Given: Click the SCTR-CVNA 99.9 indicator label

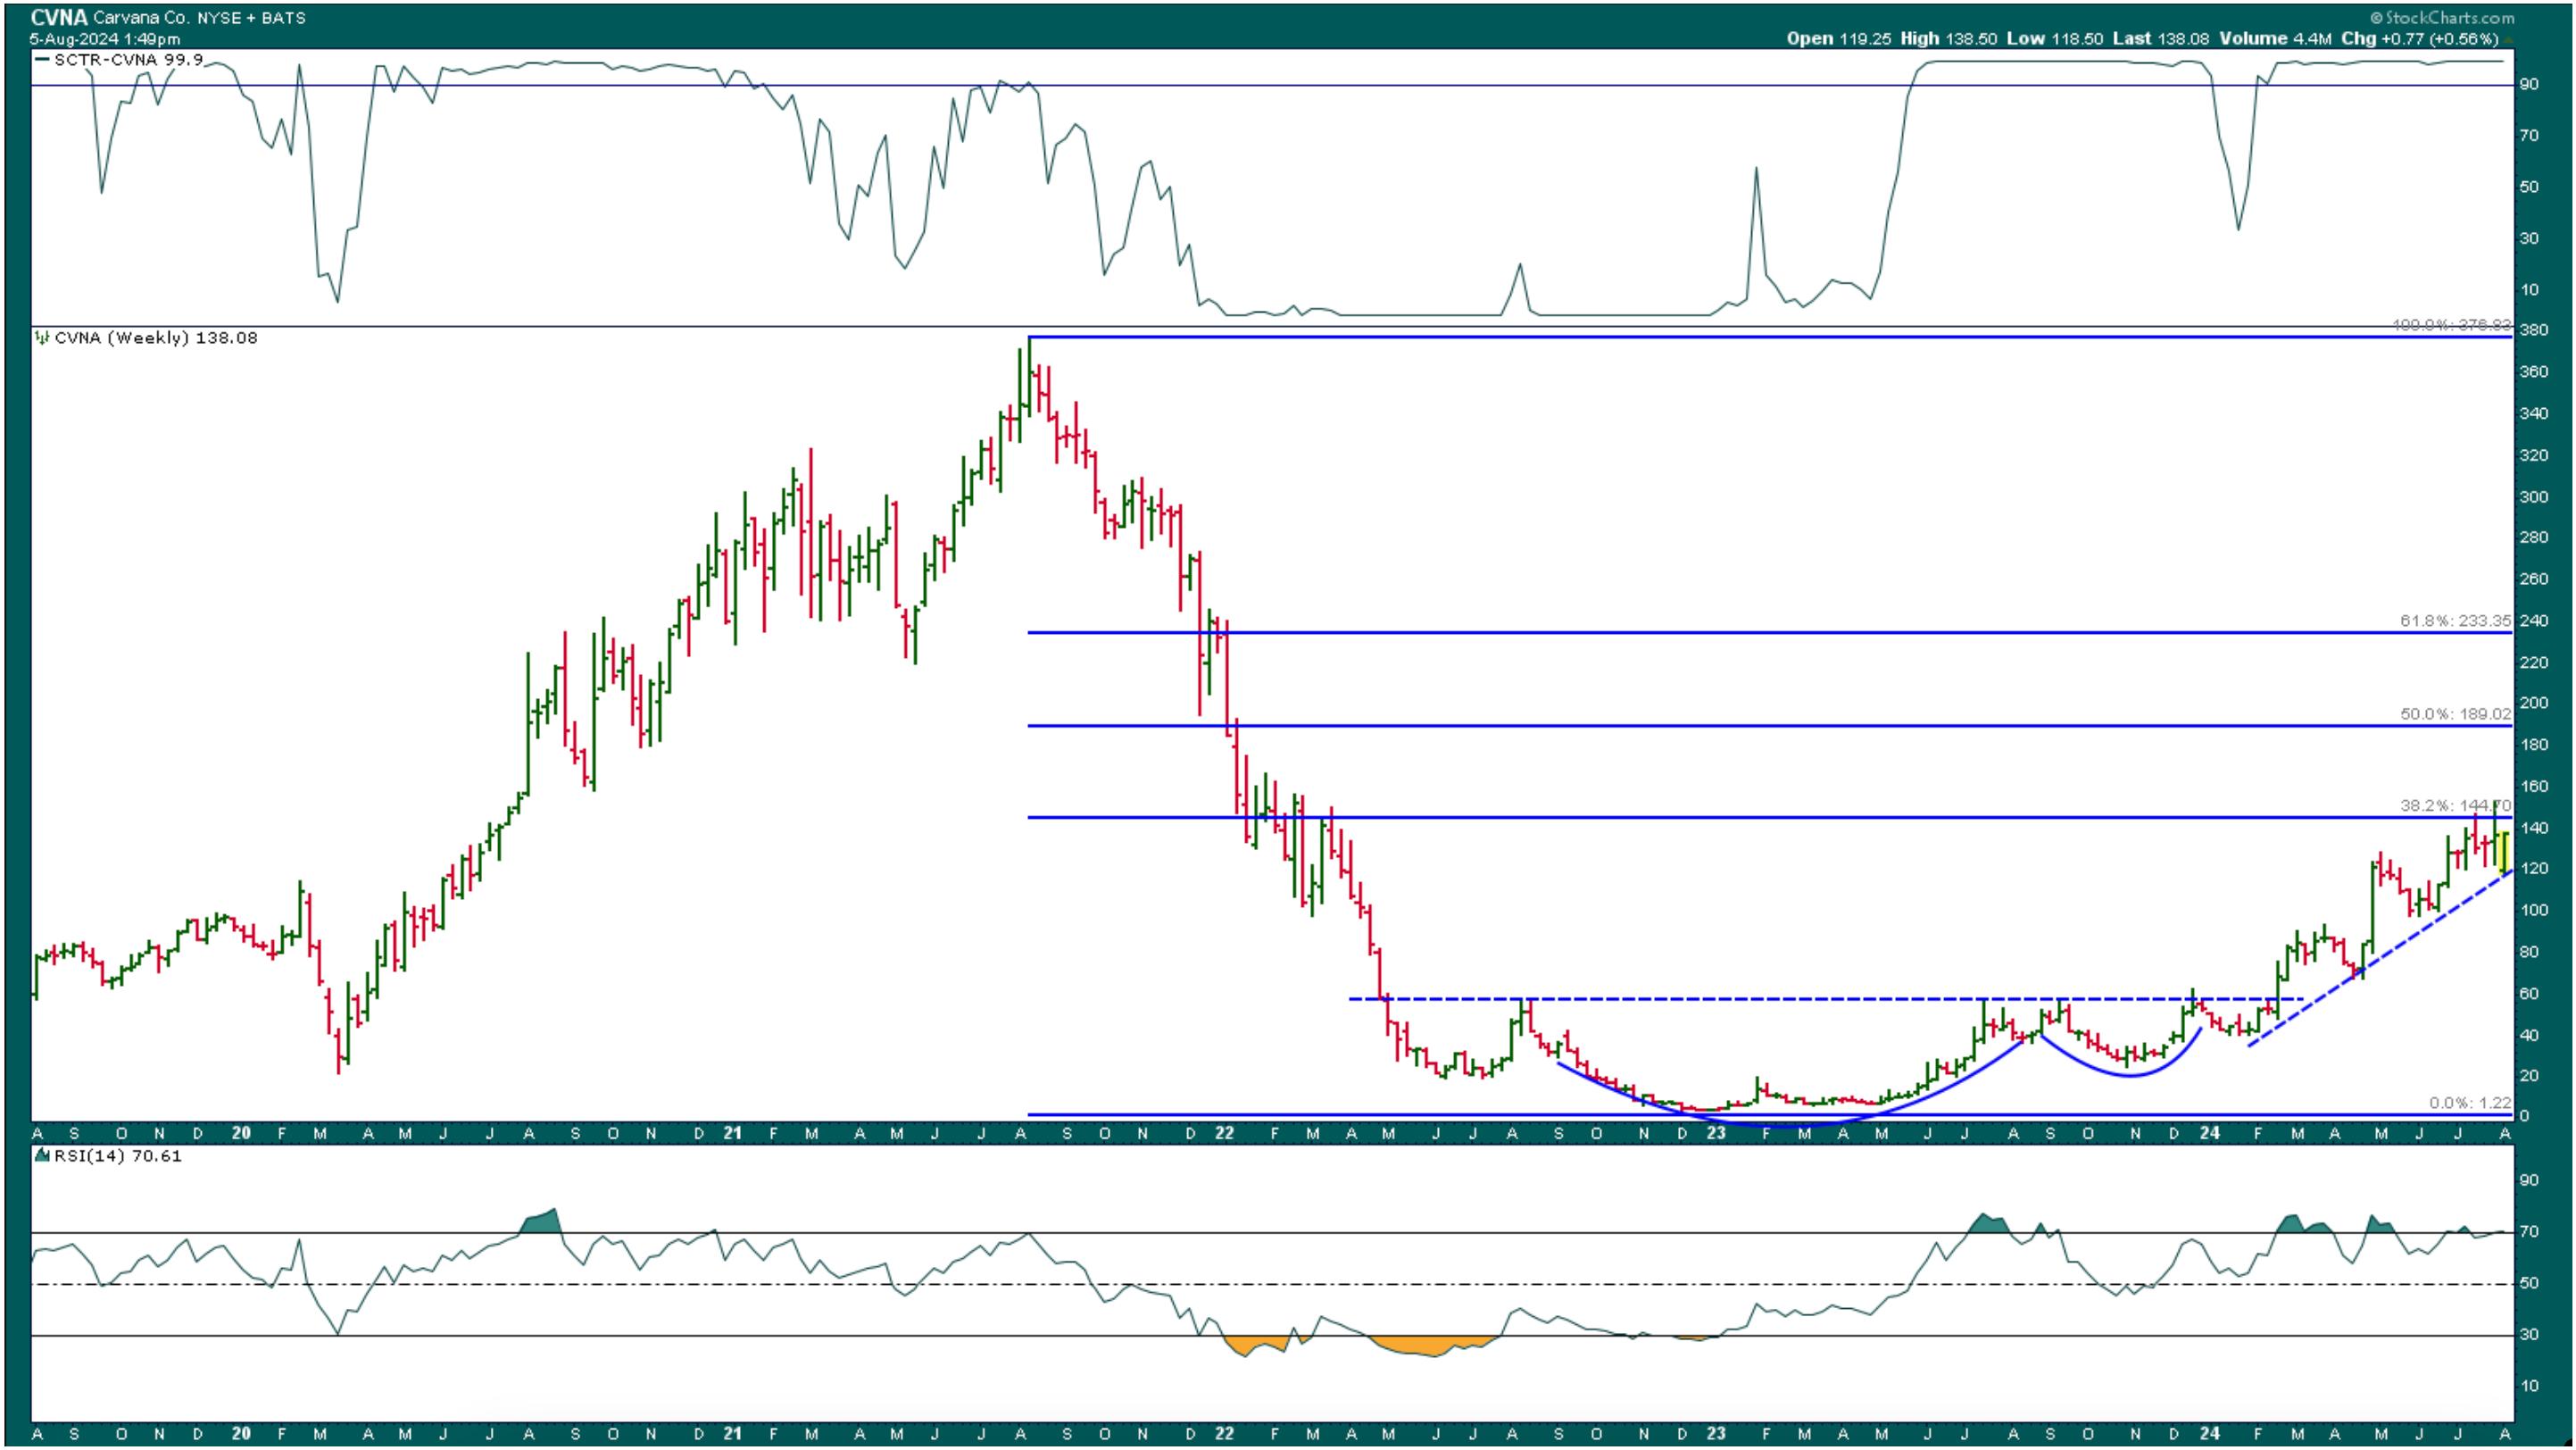Looking at the screenshot, I should (128, 60).
